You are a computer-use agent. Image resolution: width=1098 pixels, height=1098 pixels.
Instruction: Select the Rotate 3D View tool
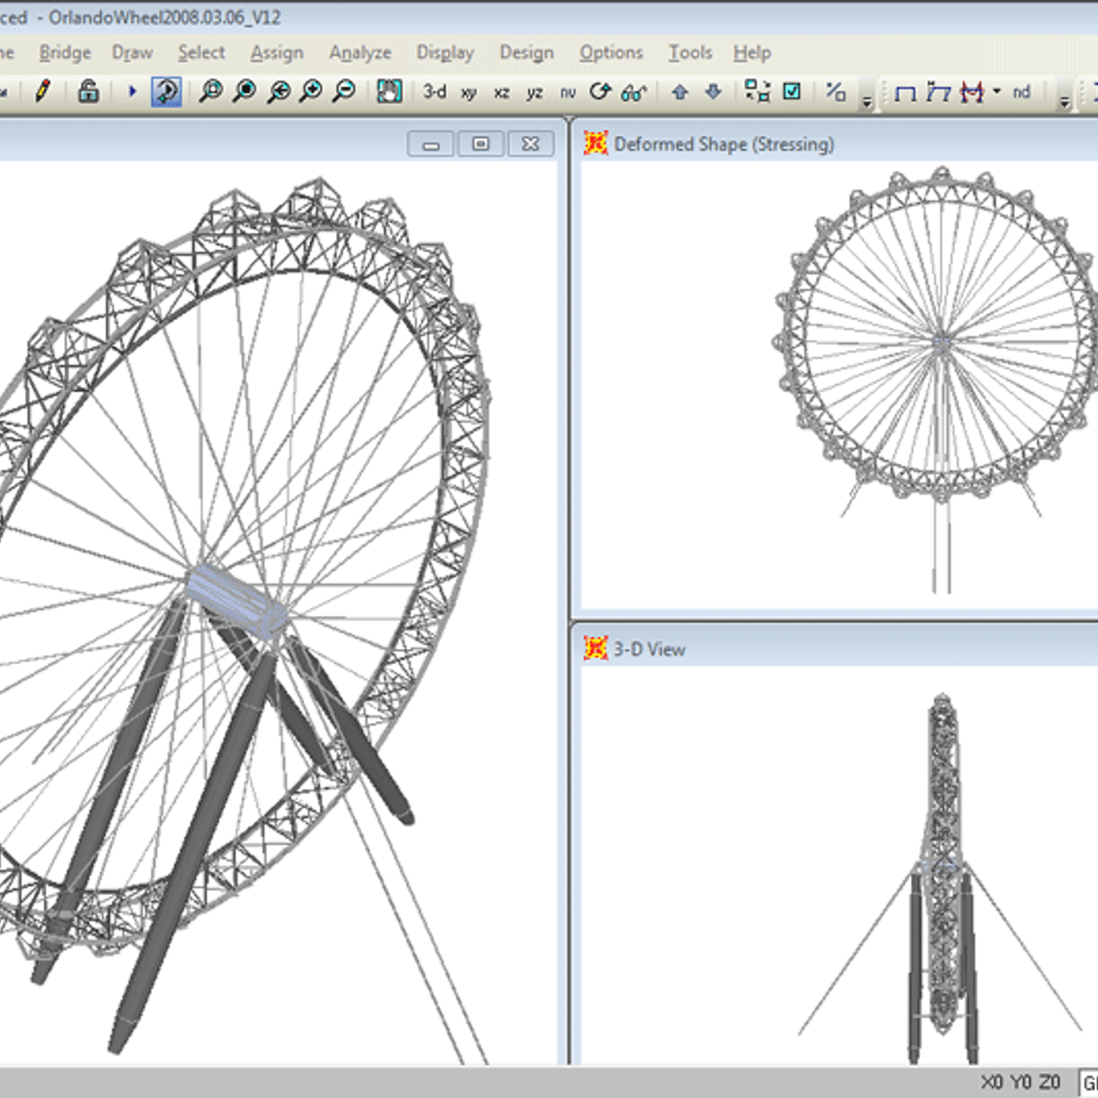coord(600,91)
